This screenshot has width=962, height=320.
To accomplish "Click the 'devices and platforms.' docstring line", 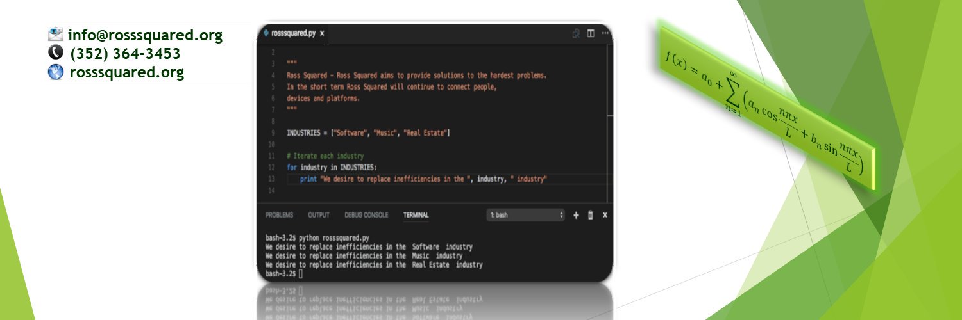I will [323, 99].
